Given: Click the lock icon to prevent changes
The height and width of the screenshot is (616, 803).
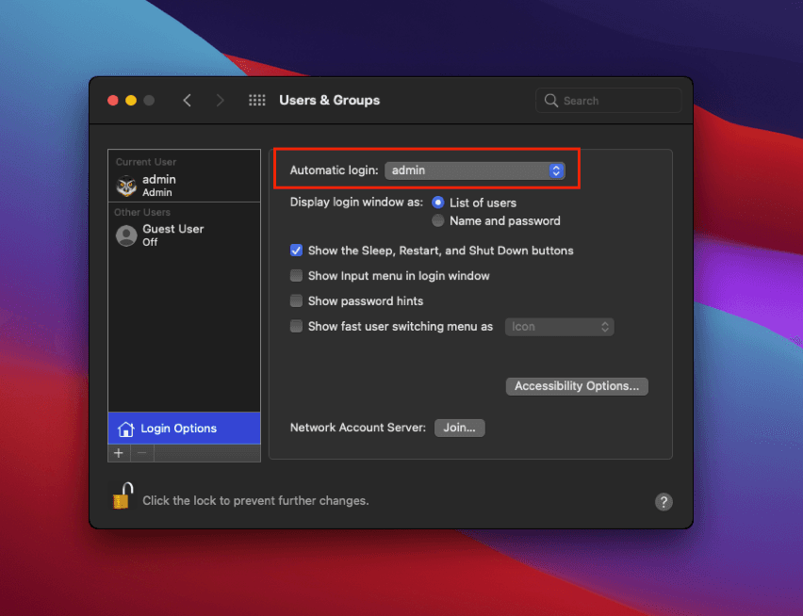Looking at the screenshot, I should (x=121, y=494).
